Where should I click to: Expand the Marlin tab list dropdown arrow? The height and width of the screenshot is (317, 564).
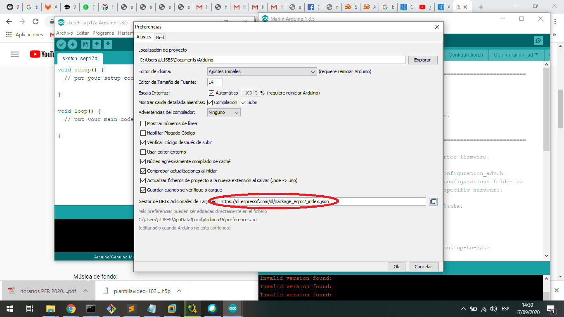pos(536,54)
